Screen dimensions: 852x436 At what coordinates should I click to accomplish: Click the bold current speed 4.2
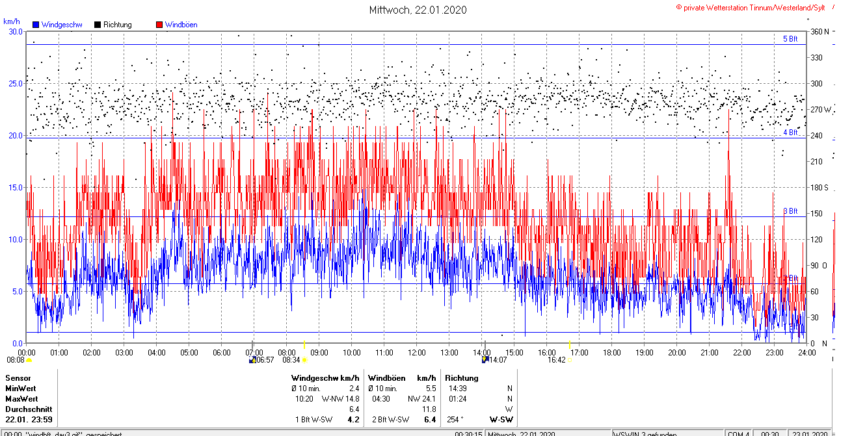tap(354, 420)
